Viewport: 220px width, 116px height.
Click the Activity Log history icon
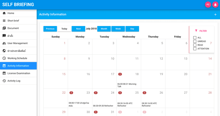(4, 81)
